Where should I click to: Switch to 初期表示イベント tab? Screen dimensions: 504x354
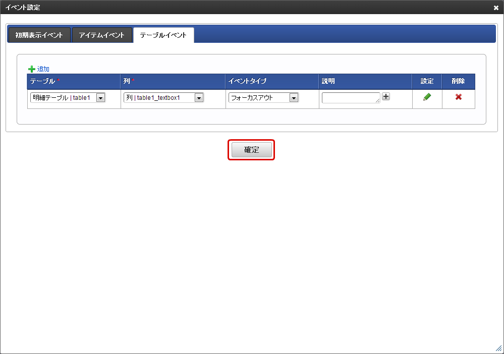pyautogui.click(x=39, y=35)
